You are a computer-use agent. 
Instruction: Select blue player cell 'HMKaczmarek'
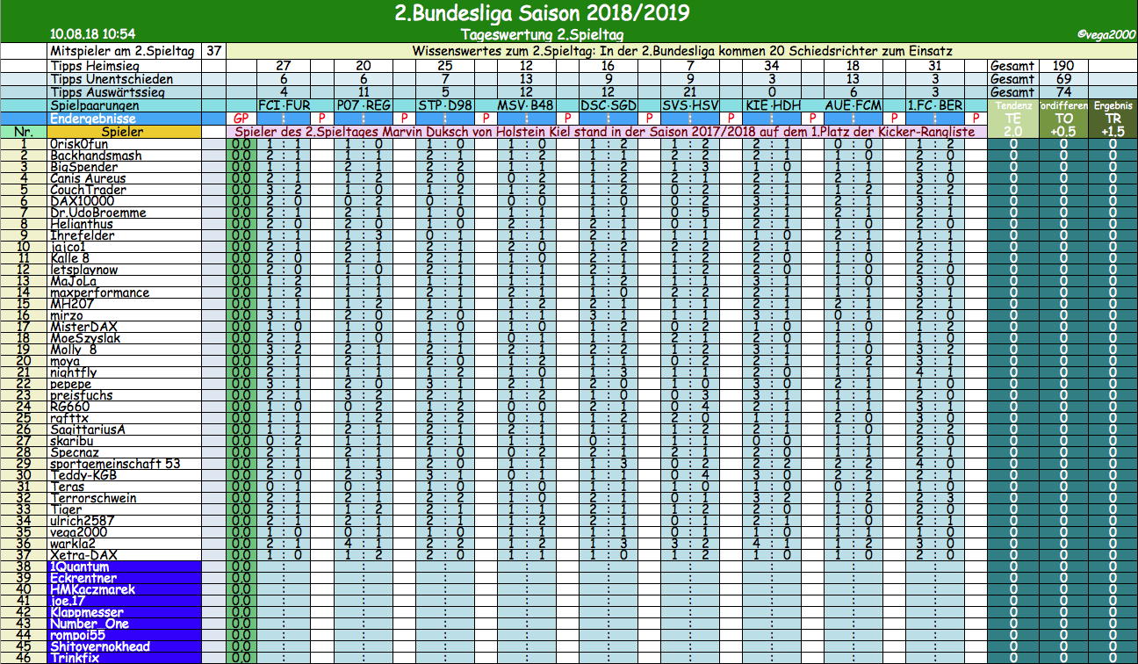click(124, 589)
